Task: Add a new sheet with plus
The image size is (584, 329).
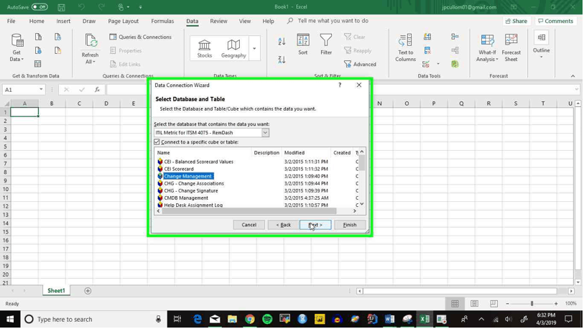Action: 88,291
